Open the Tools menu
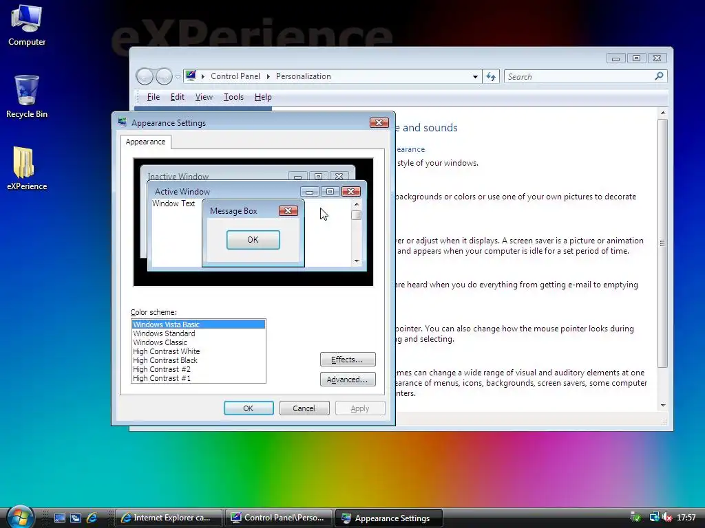 click(233, 97)
